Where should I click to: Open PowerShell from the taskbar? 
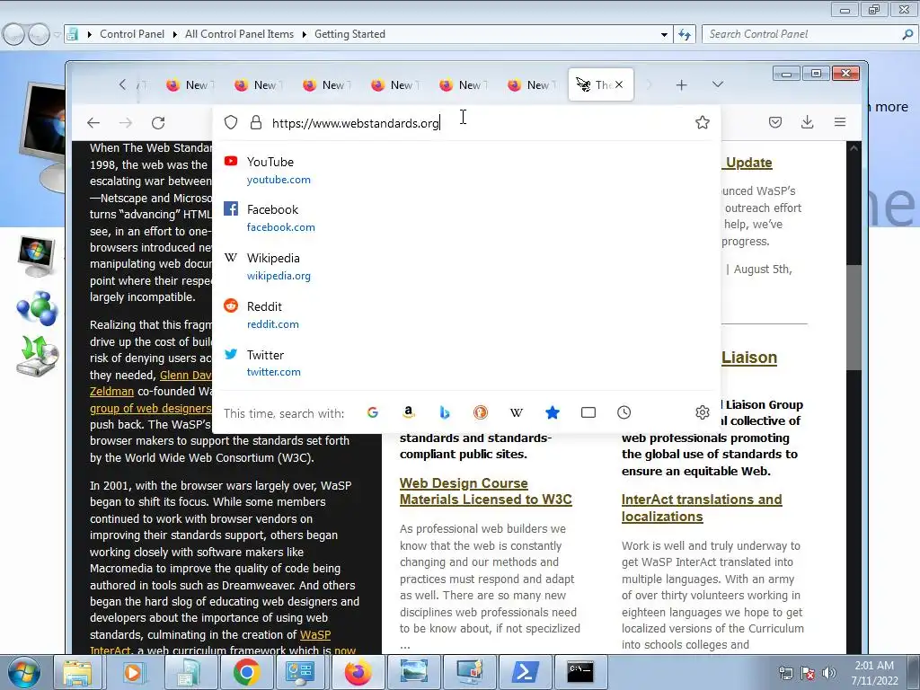coord(525,672)
